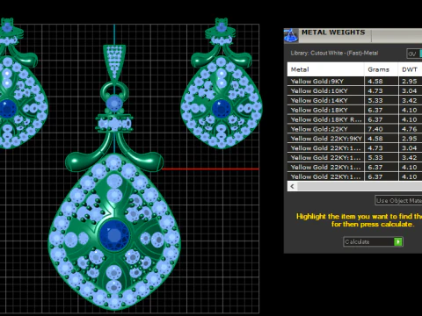Click grams value in Yellow Gold 22KY:9KY row

tap(375, 139)
